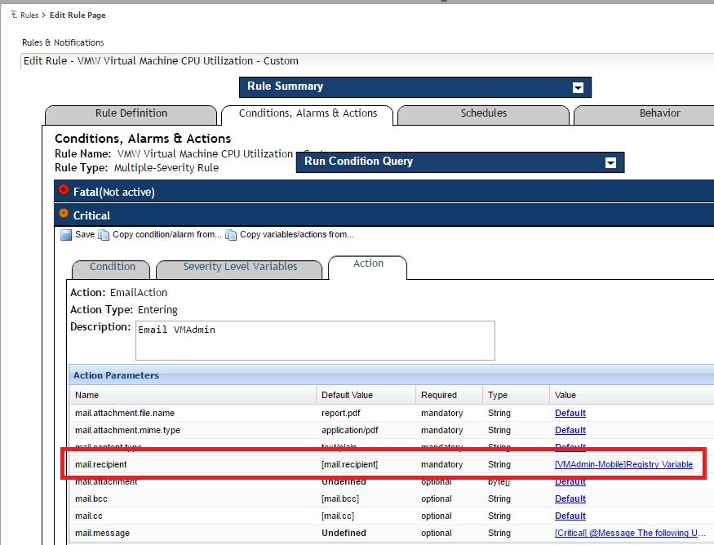Click the Copy variables/actions from icon

point(231,235)
